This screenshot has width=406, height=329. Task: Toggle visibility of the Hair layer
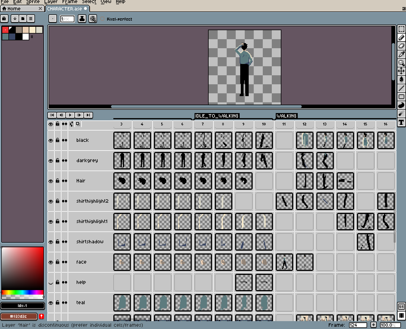click(51, 181)
